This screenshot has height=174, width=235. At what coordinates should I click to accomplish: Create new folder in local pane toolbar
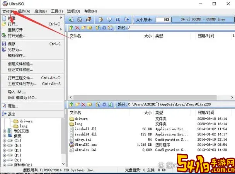tap(77, 104)
